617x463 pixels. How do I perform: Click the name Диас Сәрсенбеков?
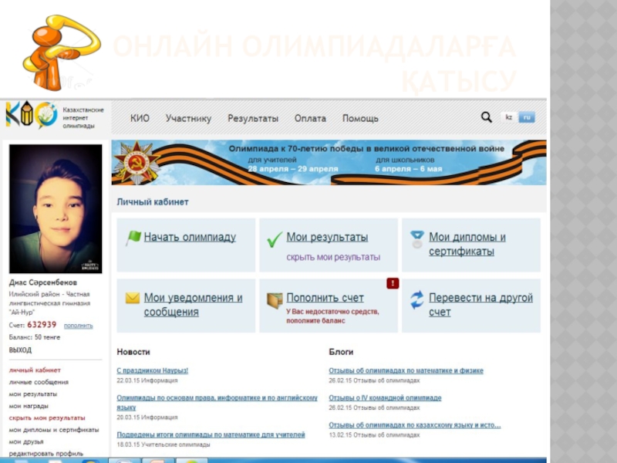tap(43, 282)
